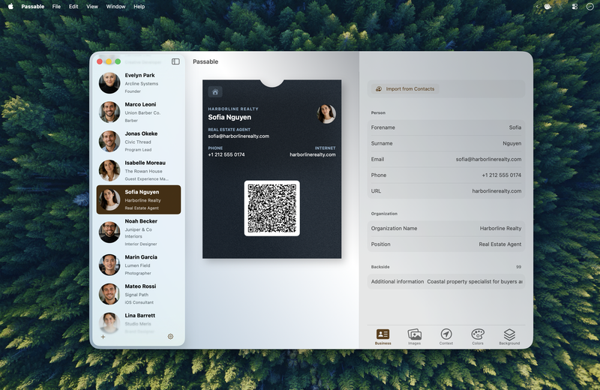Open the View menu
Screen dimensions: 600x390
point(92,7)
